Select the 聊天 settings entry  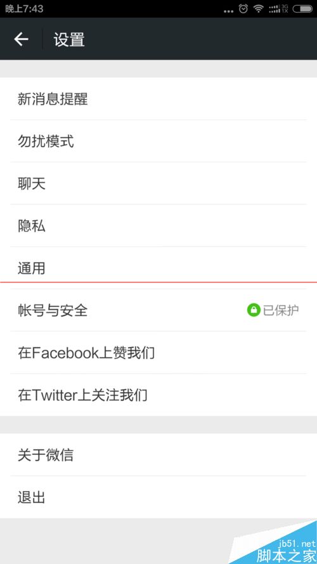pos(158,183)
